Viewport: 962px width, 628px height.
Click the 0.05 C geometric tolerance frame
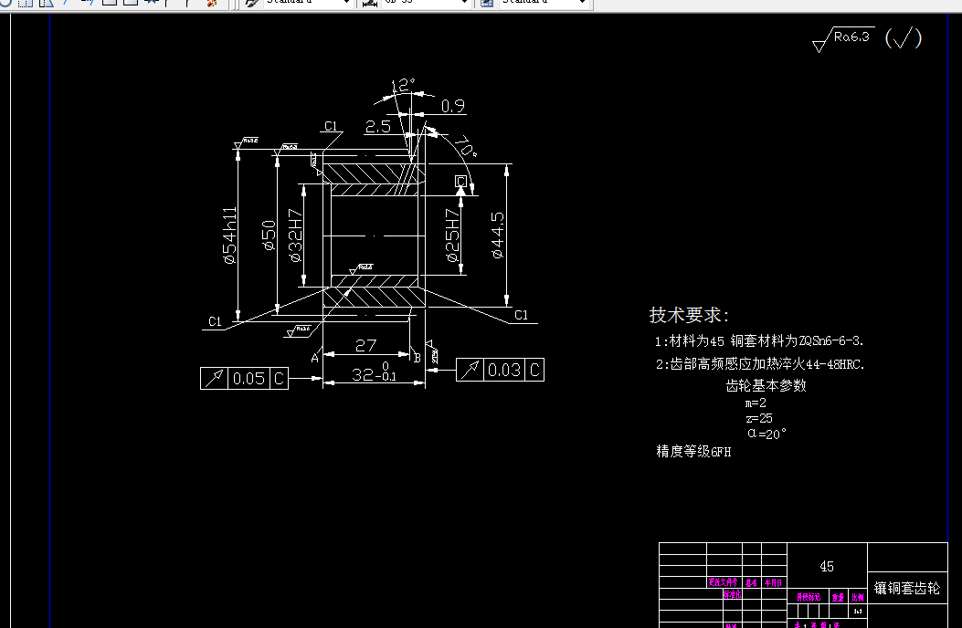point(242,378)
